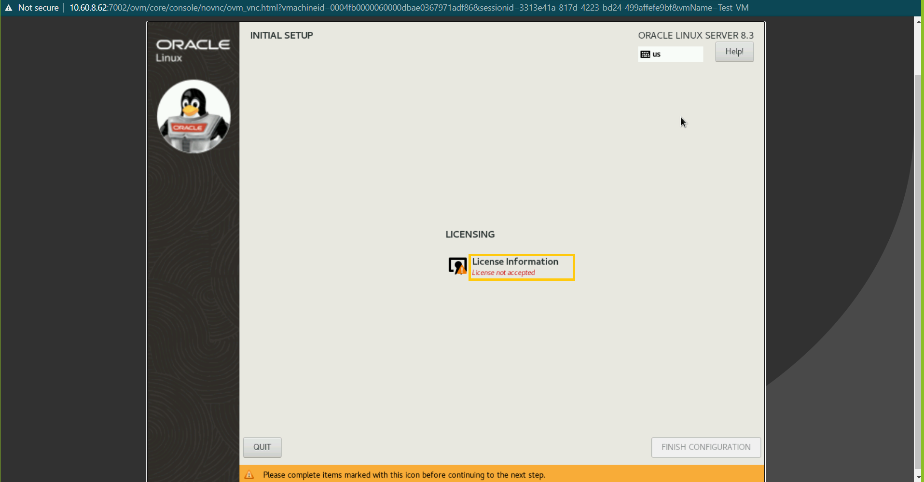The height and width of the screenshot is (482, 924).
Task: Click the FINISH CONFIGURATION button
Action: (x=706, y=447)
